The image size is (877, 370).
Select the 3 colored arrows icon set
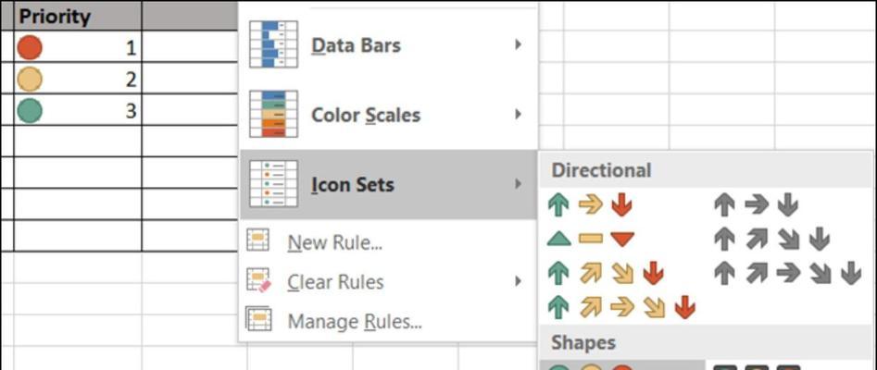point(590,205)
